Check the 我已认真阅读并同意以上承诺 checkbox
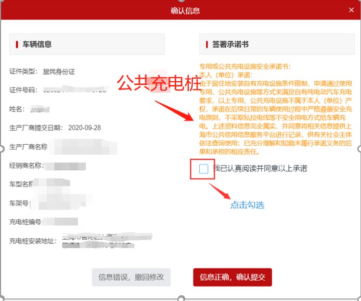This screenshot has height=301, width=361. tap(203, 169)
